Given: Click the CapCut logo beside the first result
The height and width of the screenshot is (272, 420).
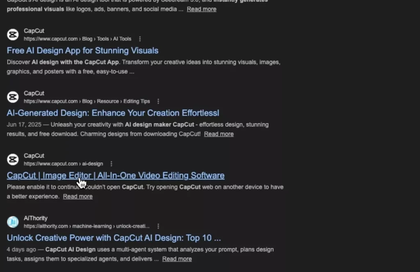Looking at the screenshot, I should [12, 34].
